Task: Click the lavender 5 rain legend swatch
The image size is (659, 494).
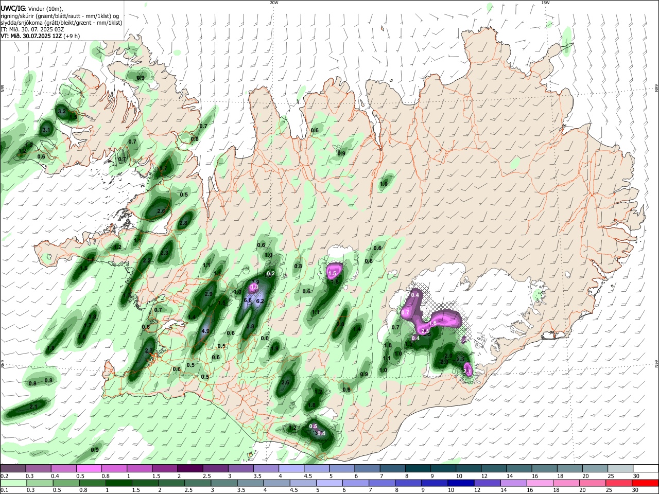Action: 329,483
